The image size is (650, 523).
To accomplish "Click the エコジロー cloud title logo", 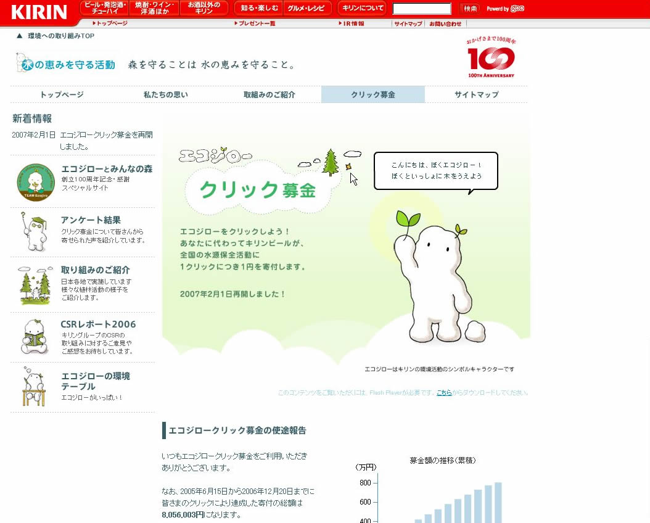I will (215, 156).
